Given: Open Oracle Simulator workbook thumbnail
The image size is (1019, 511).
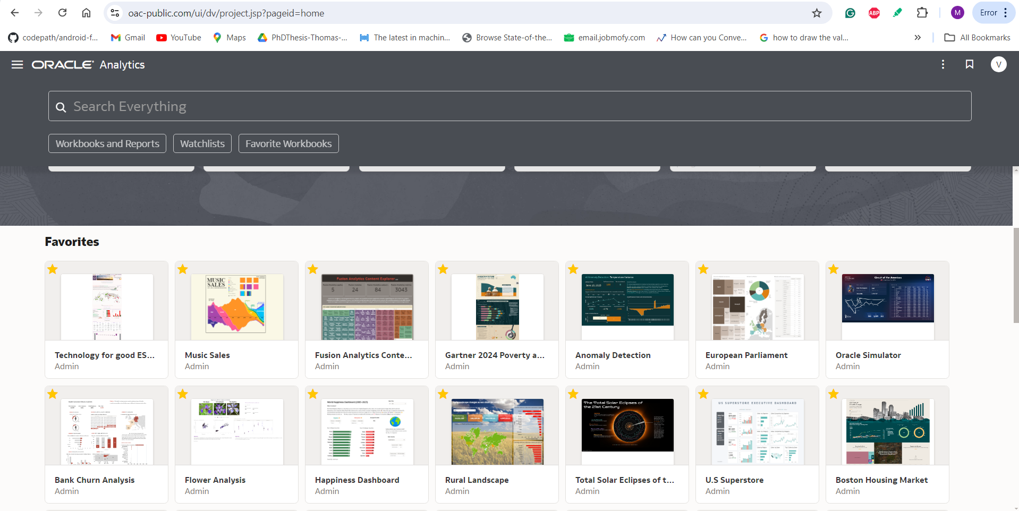Looking at the screenshot, I should click(x=888, y=307).
